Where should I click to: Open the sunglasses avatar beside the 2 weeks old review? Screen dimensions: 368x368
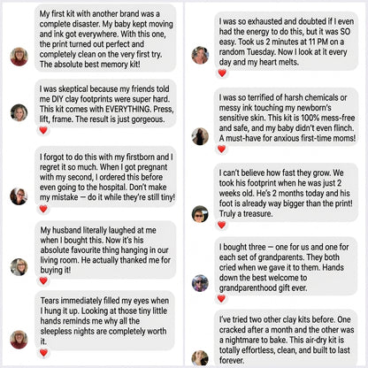click(x=200, y=214)
